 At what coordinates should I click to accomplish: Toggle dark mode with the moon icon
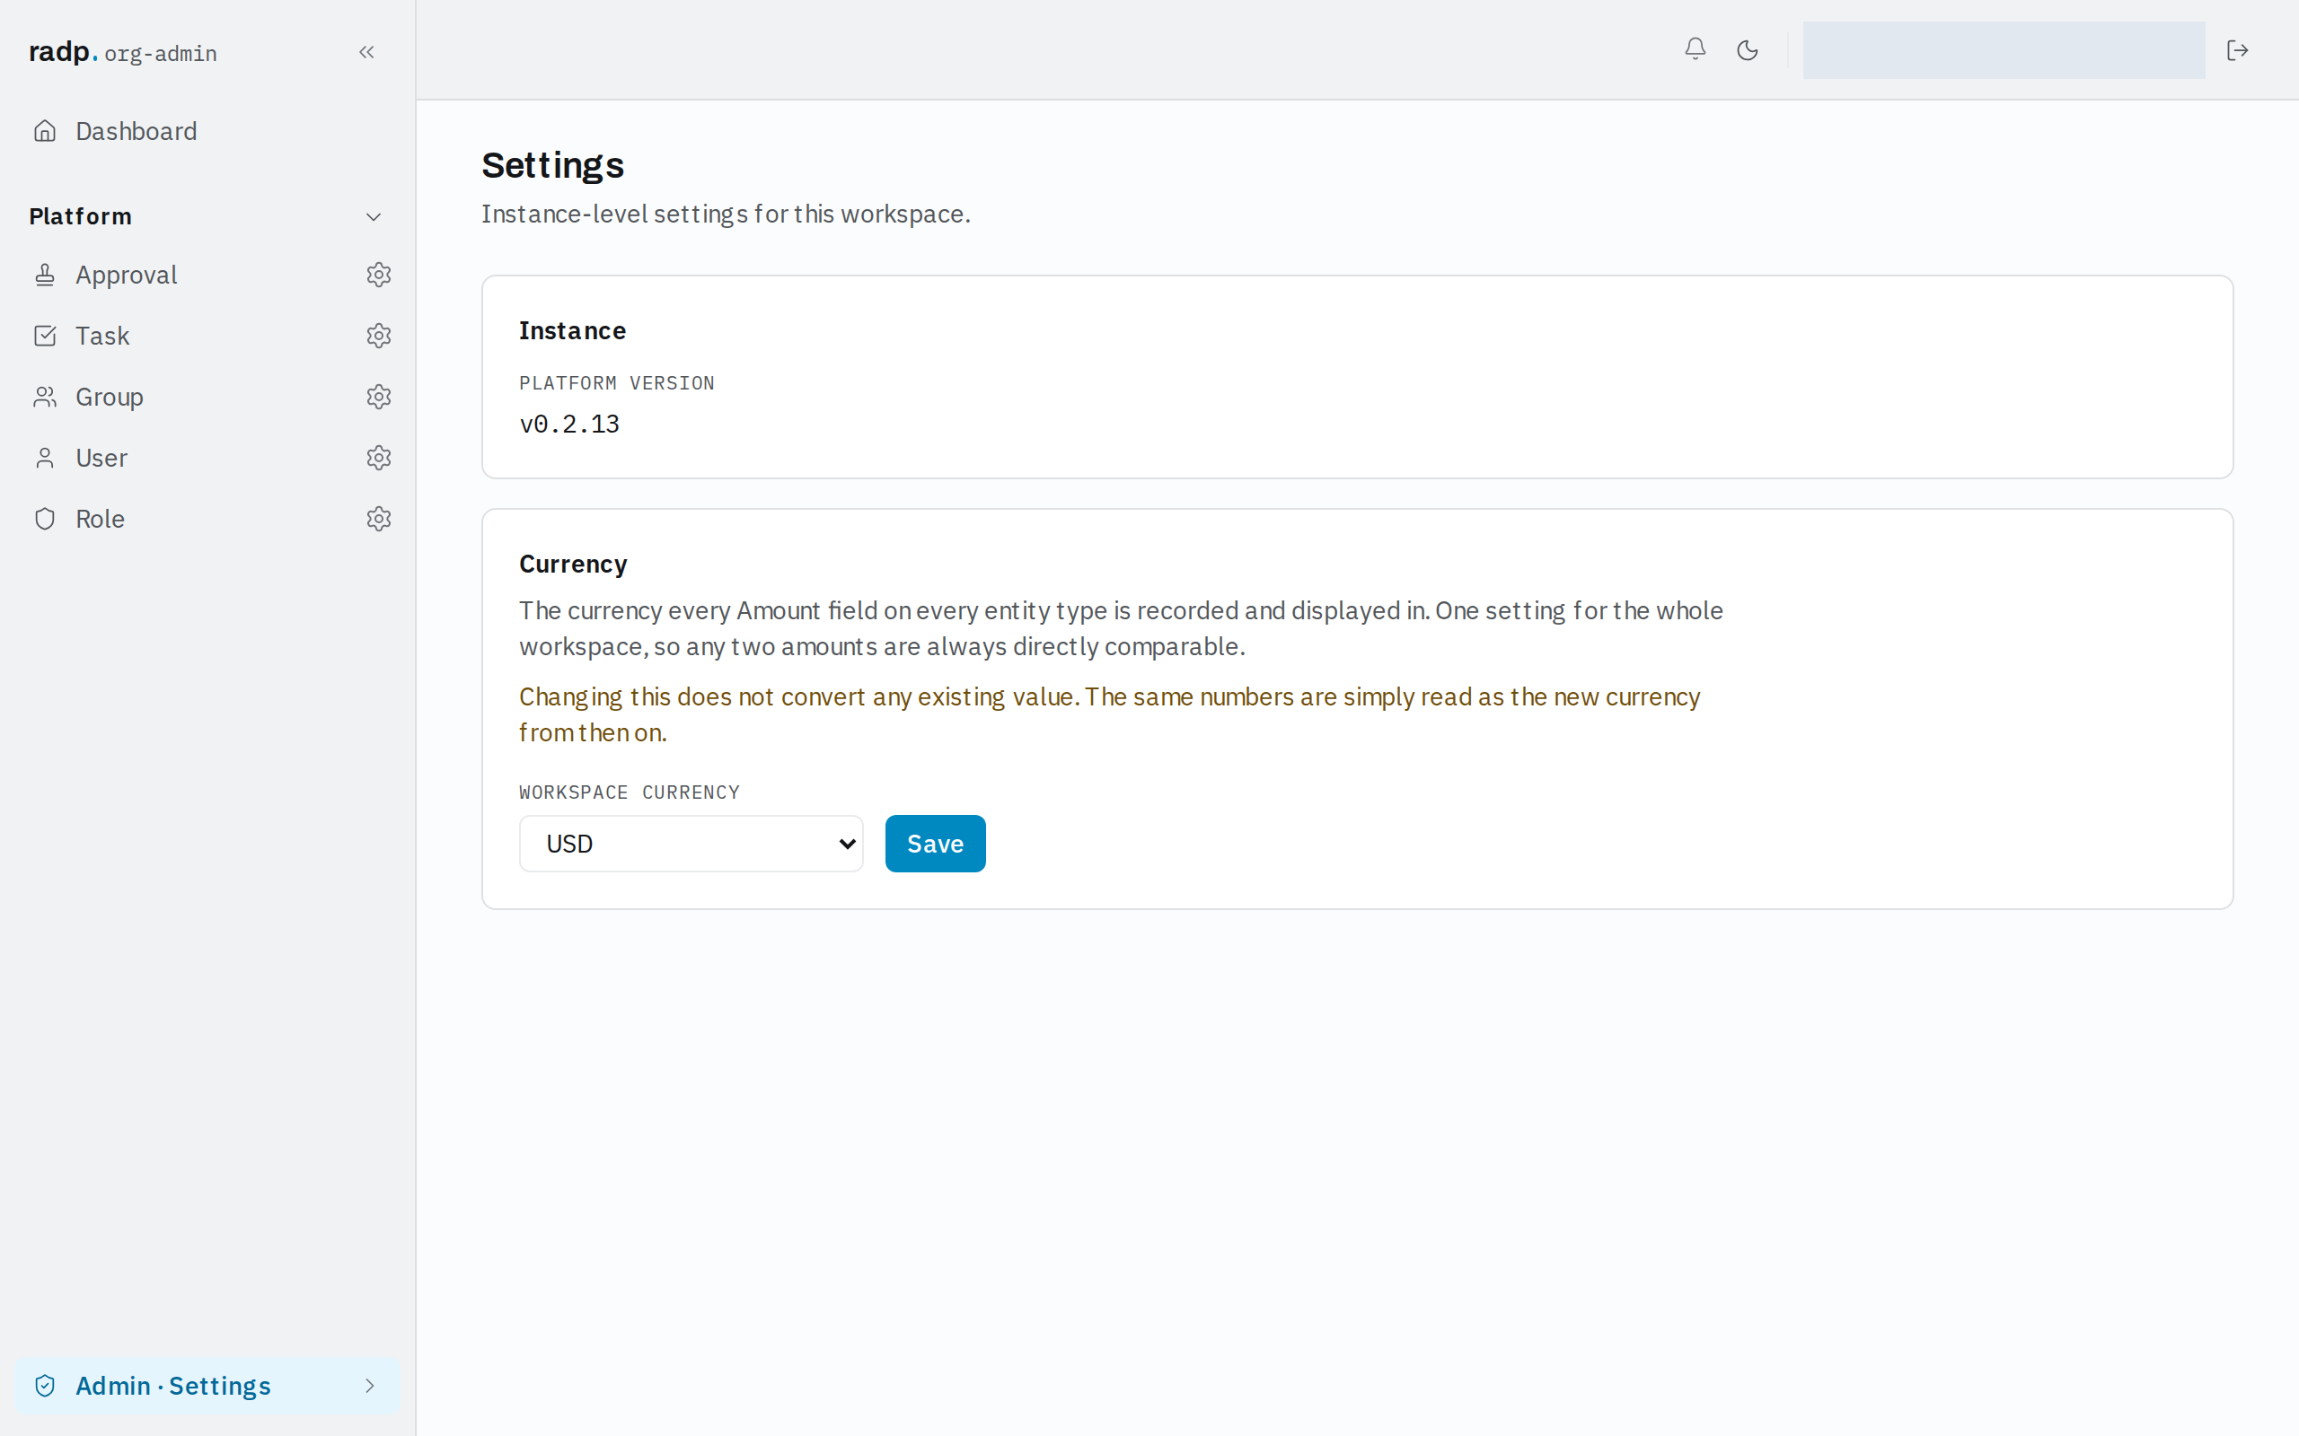click(1747, 49)
